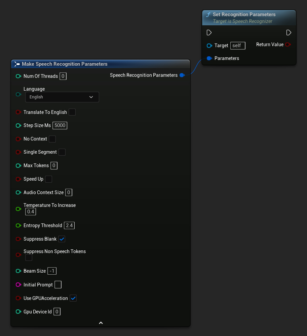
Task: Click the input execution pin on Set Recognition Parameters
Action: 209,33
